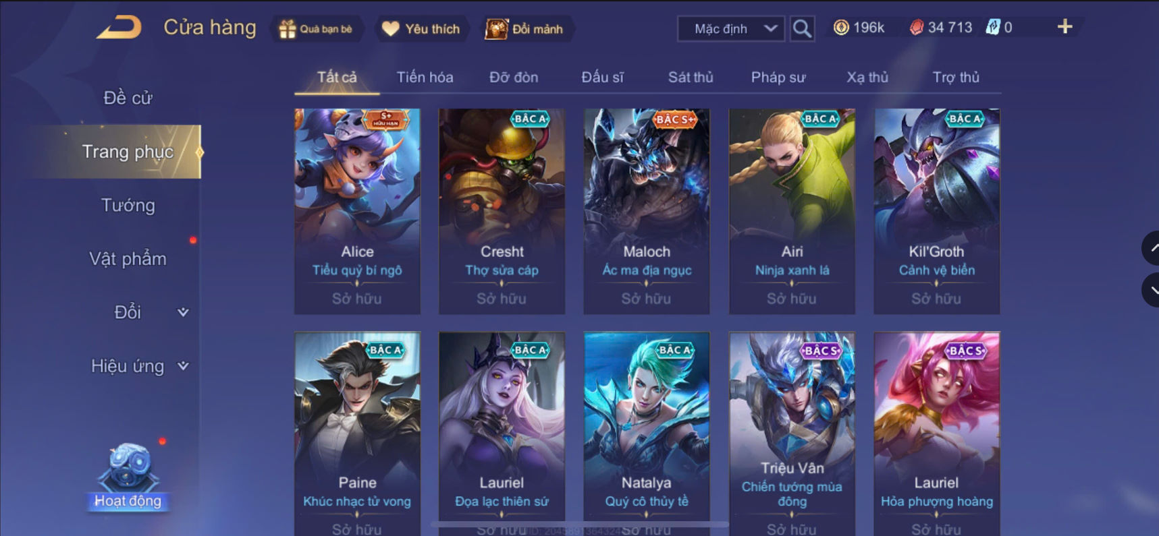1159x536 pixels.
Task: Click the up arrow on right edge
Action: coord(1151,248)
